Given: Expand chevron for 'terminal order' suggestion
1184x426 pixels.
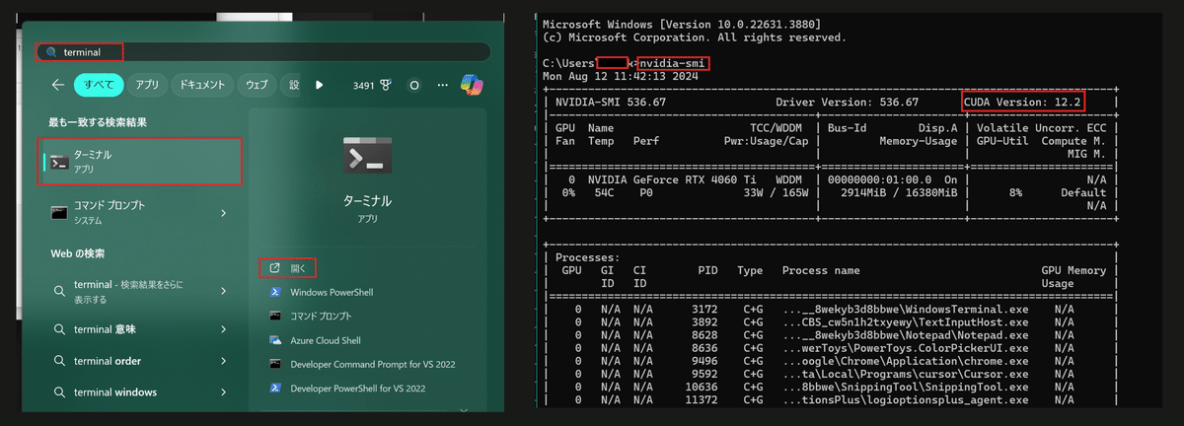Looking at the screenshot, I should (224, 360).
